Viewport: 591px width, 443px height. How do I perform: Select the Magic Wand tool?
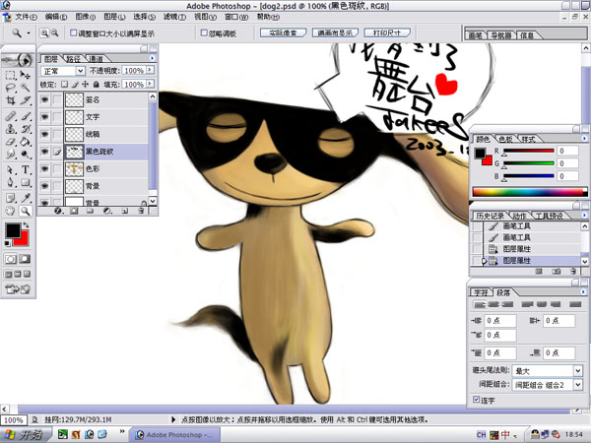25,89
